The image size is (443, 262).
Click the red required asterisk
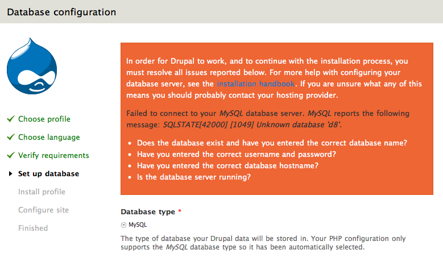[179, 211]
